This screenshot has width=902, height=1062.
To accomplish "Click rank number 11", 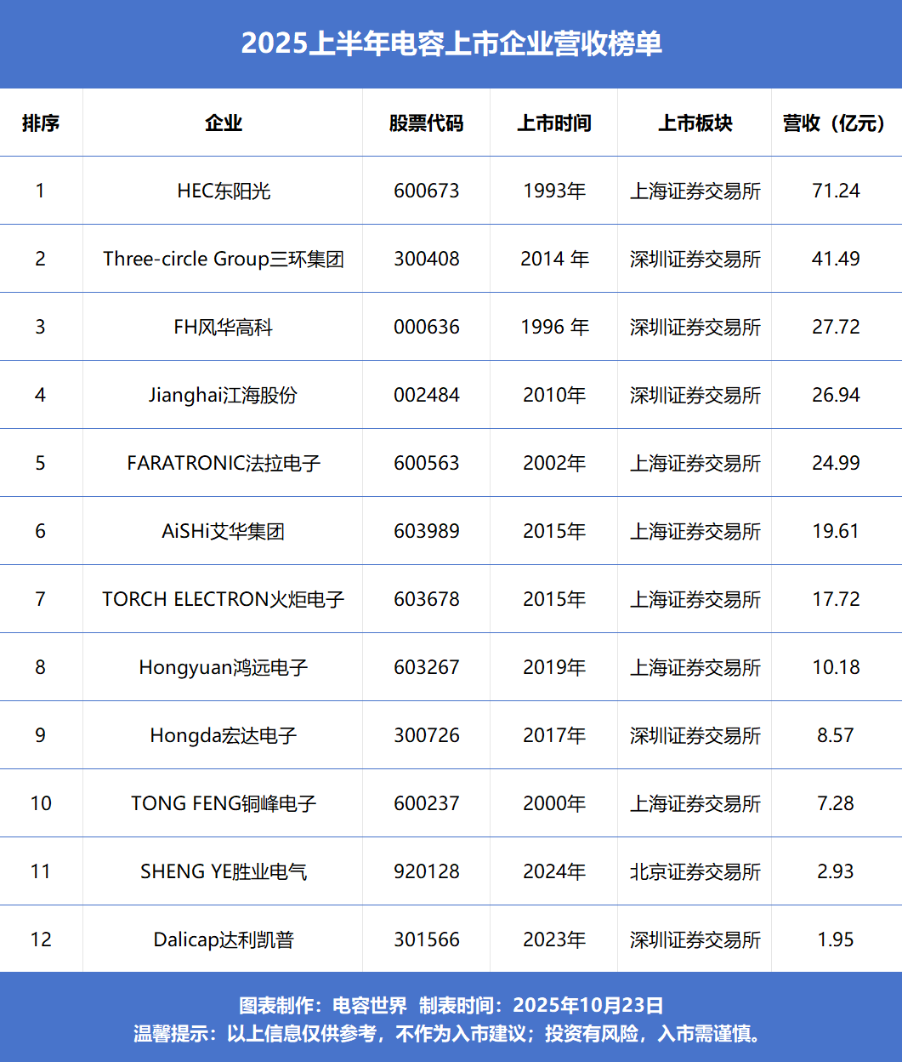I will pos(41,871).
